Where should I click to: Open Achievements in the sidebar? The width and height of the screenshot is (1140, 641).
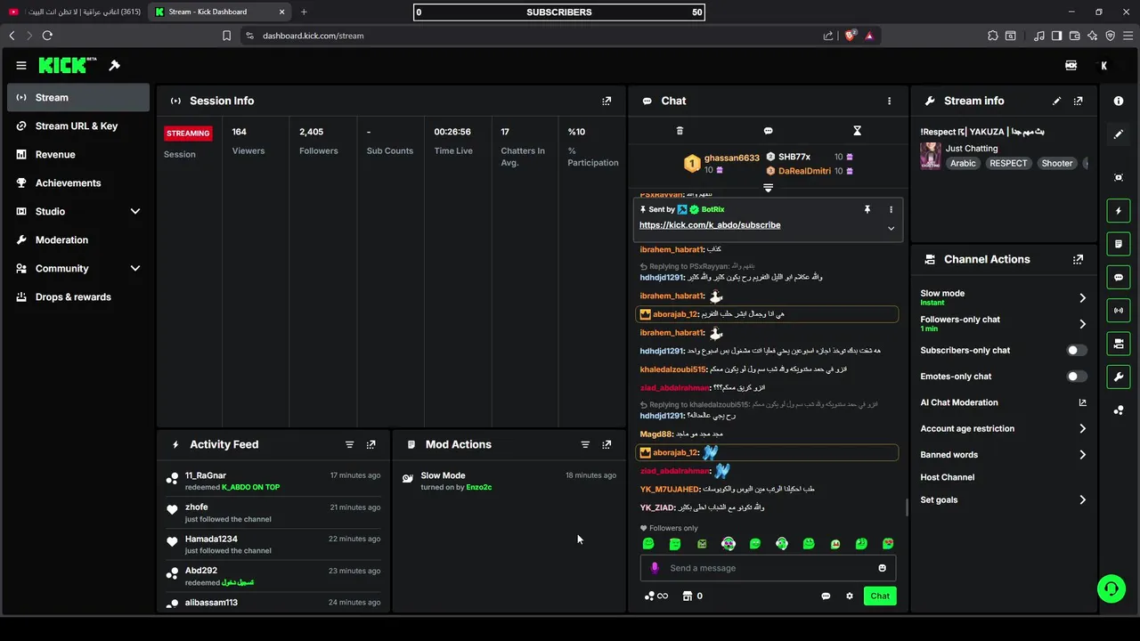click(78, 183)
